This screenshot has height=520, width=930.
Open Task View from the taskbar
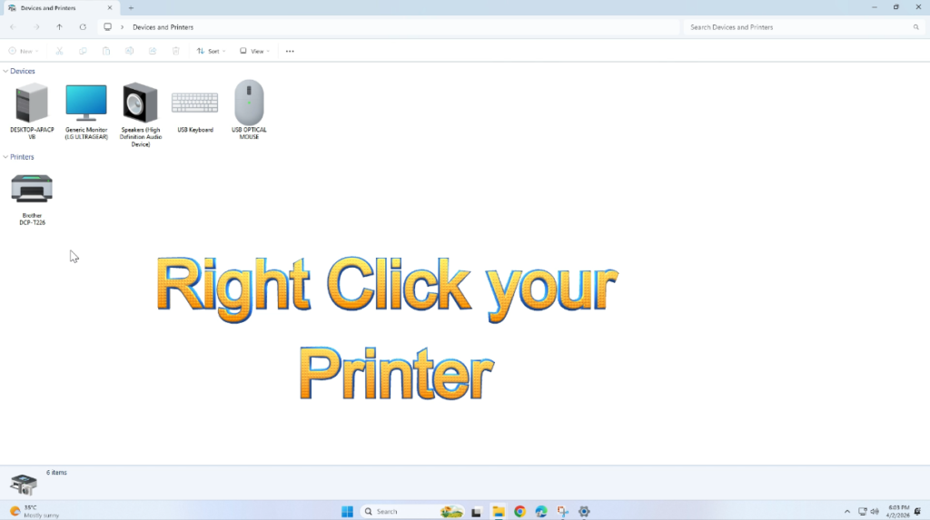[x=476, y=512]
